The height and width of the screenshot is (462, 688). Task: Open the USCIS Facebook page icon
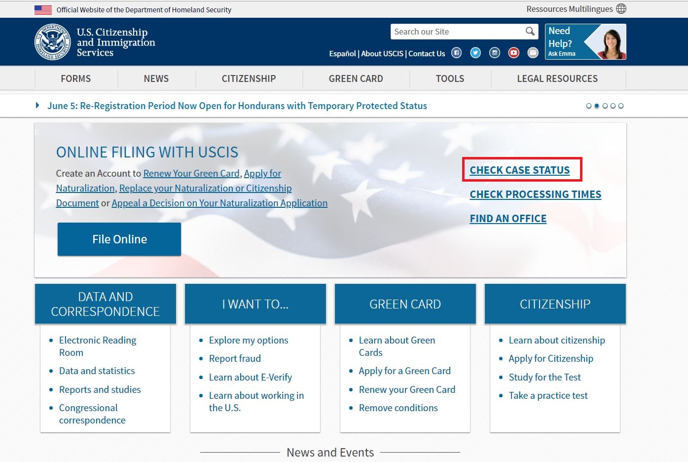pos(457,53)
